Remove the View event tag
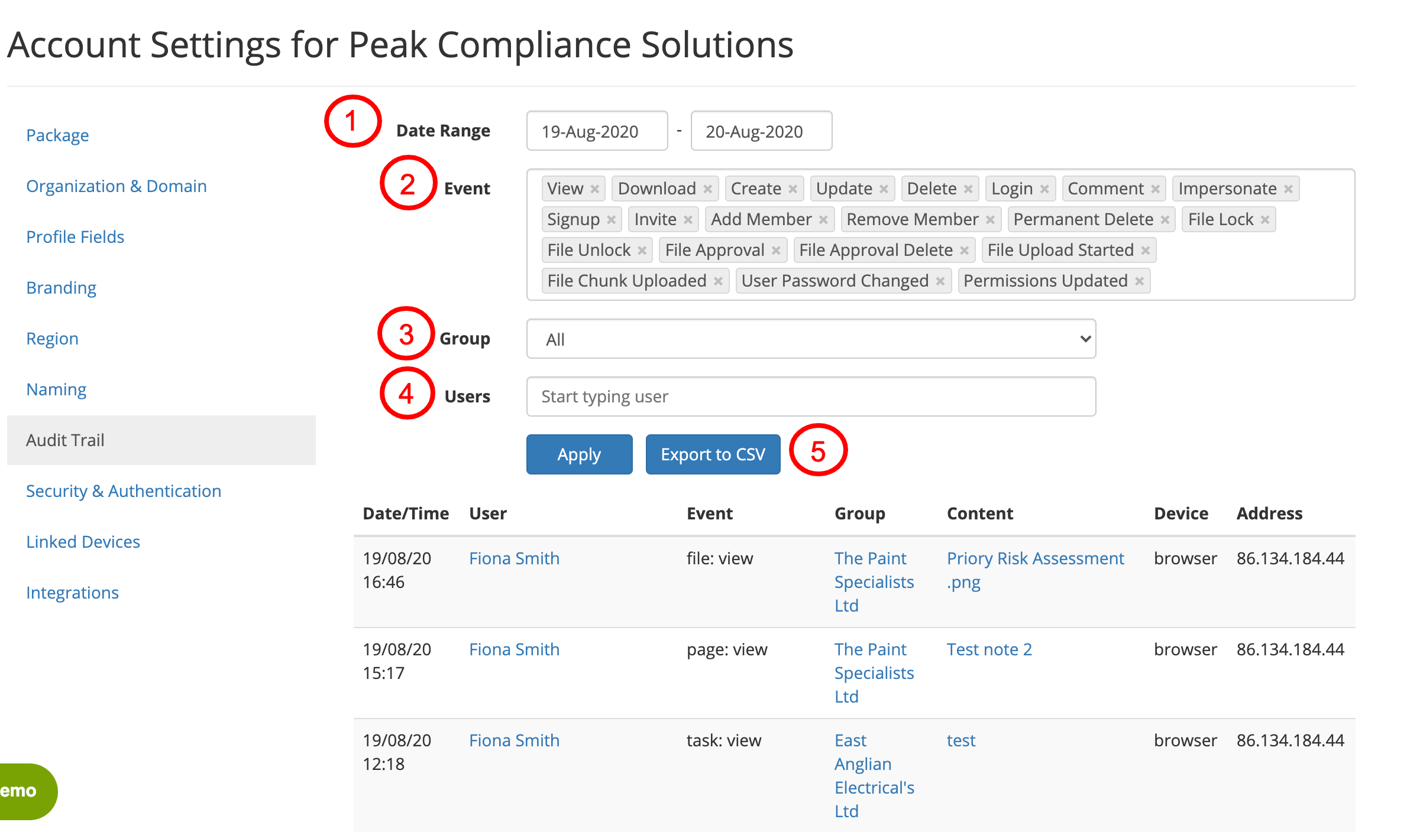This screenshot has height=832, width=1423. (595, 189)
